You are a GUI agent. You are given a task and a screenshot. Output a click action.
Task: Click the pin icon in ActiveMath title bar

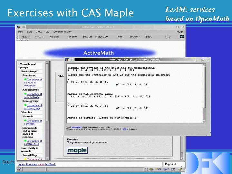[x=23, y=27]
